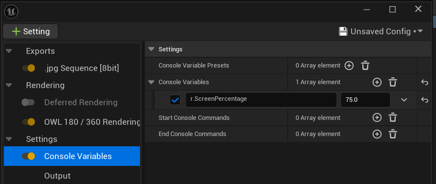436x184 pixels.
Task: Toggle the OWL 180 / 360 Rendering switch
Action: pos(28,122)
